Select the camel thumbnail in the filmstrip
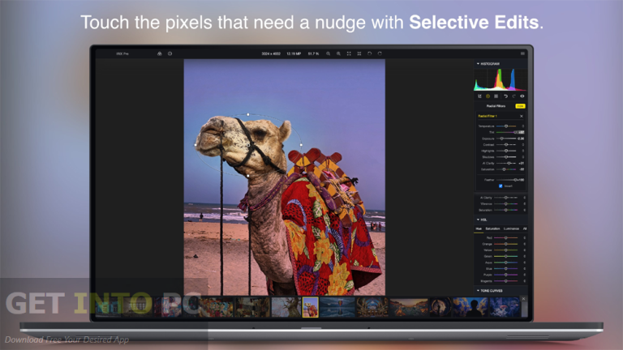623x350 pixels. (x=310, y=306)
